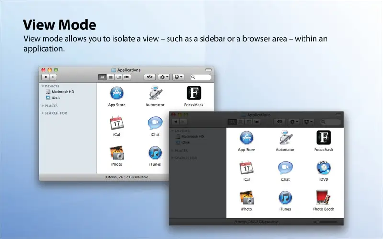Click the back arrow in the light Finder toolbar
The height and width of the screenshot is (239, 383).
[x=45, y=77]
